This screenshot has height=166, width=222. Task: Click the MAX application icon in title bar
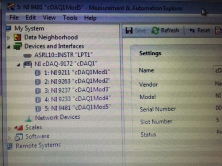point(11,7)
